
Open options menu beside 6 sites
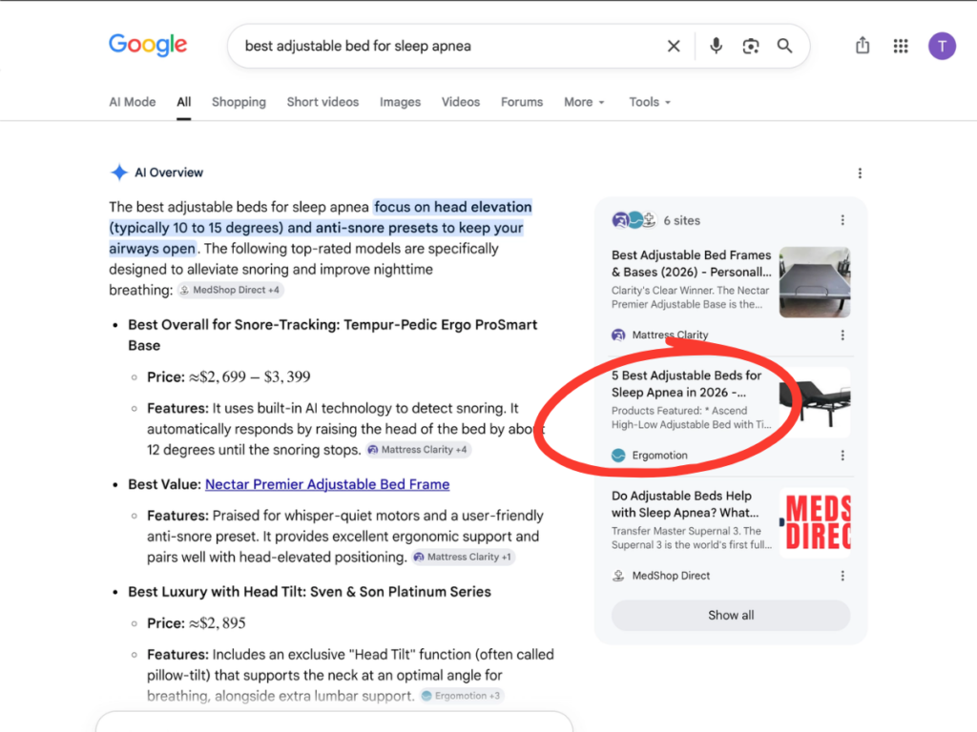click(842, 220)
